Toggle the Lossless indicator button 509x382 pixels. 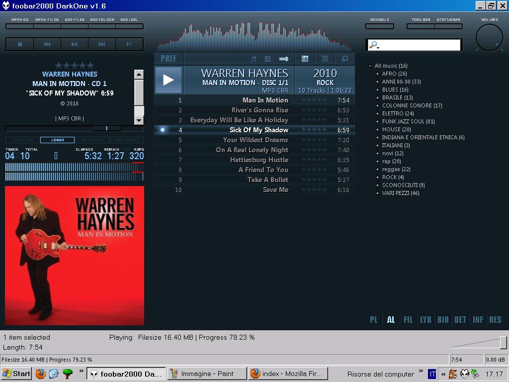coord(23,140)
